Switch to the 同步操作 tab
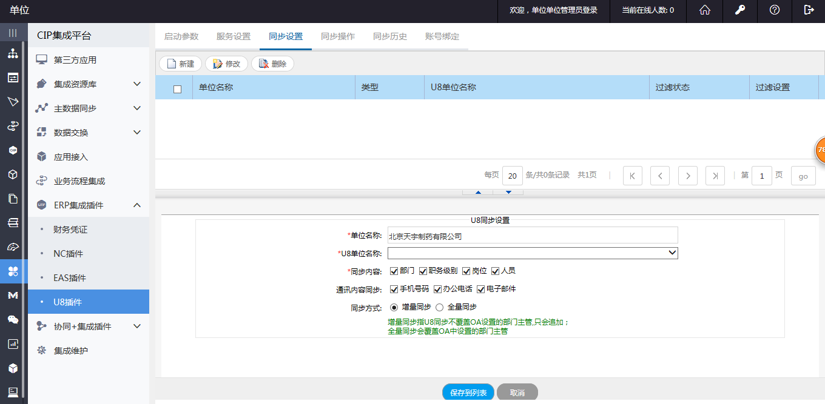Image resolution: width=825 pixels, height=404 pixels. point(338,36)
